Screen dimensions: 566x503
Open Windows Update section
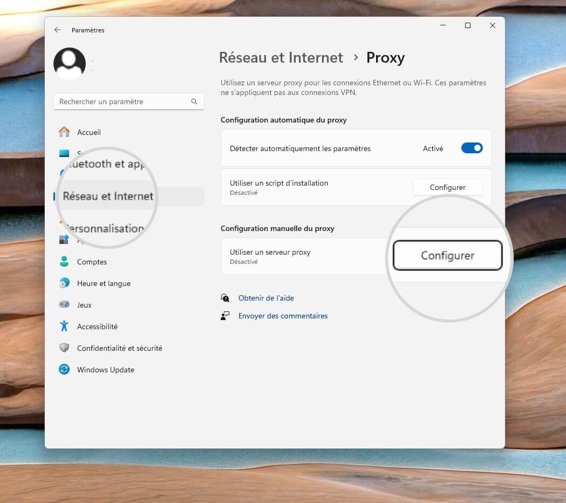[x=129, y=370]
